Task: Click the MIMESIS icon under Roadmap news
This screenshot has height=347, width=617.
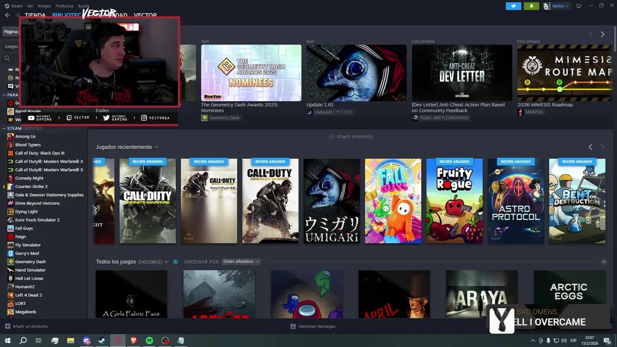Action: (520, 112)
